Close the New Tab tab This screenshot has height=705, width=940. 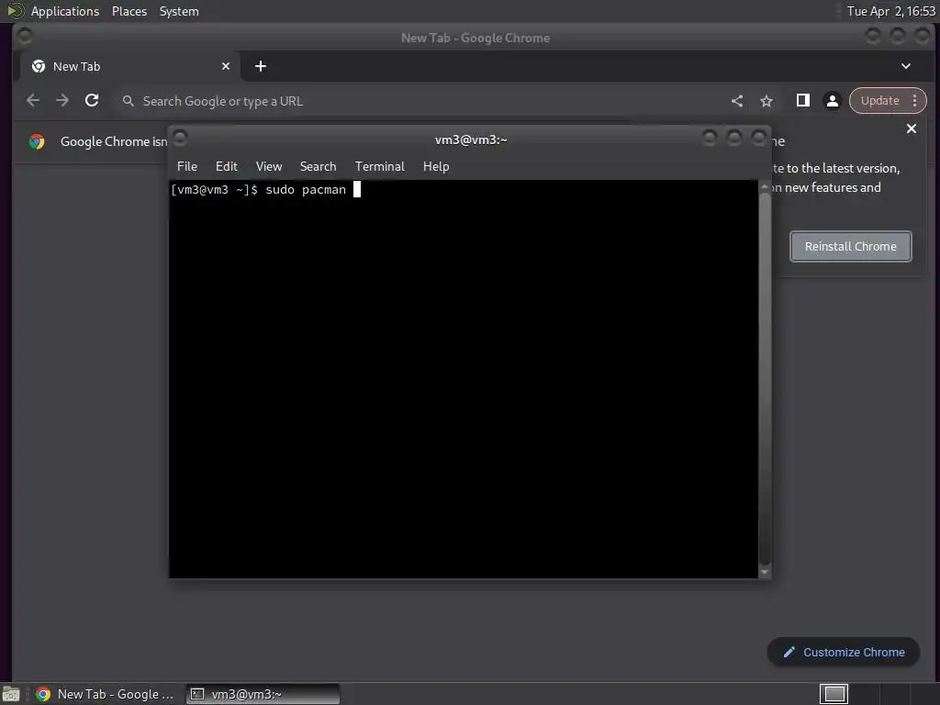tap(226, 66)
